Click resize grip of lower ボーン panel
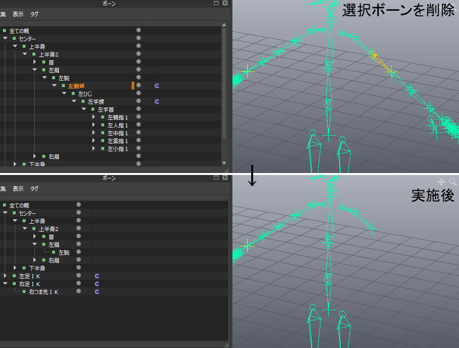 226,346
